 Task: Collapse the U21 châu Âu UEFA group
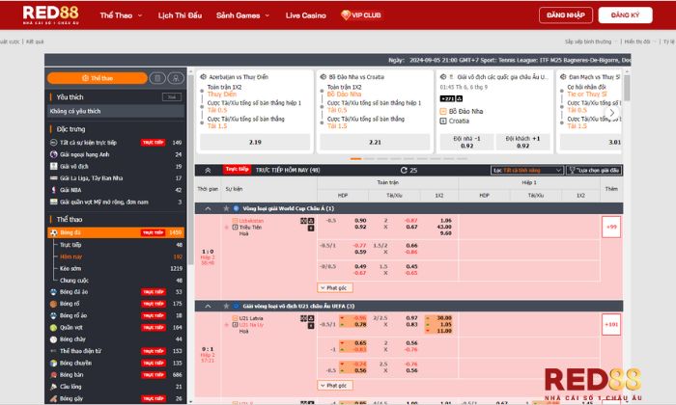tap(208, 306)
